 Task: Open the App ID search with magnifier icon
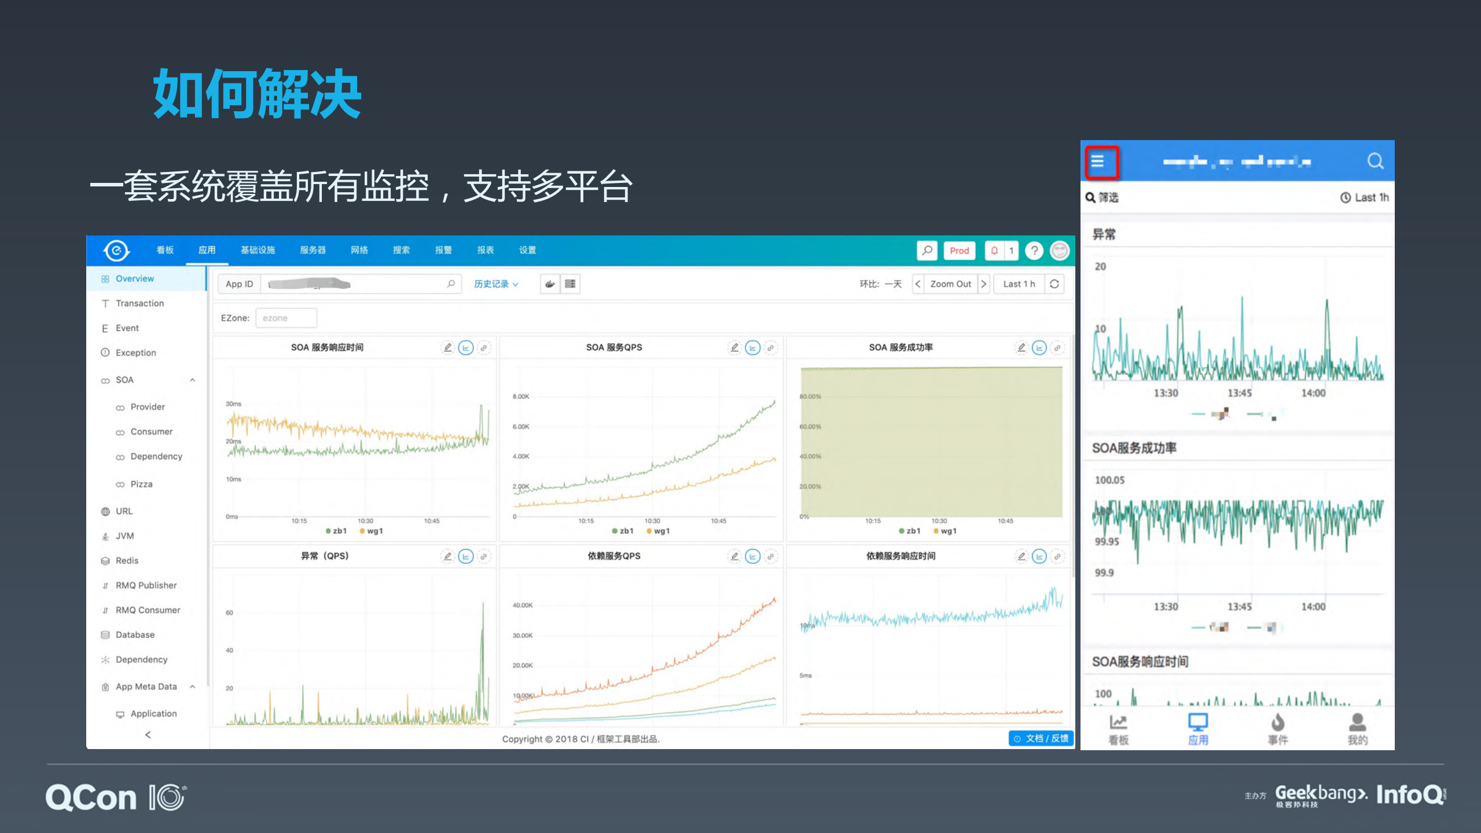(450, 284)
